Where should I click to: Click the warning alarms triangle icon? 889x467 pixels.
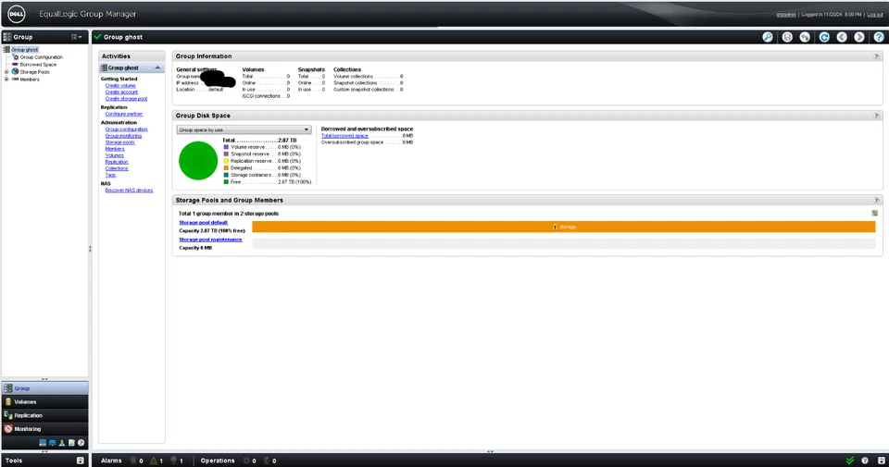153,461
